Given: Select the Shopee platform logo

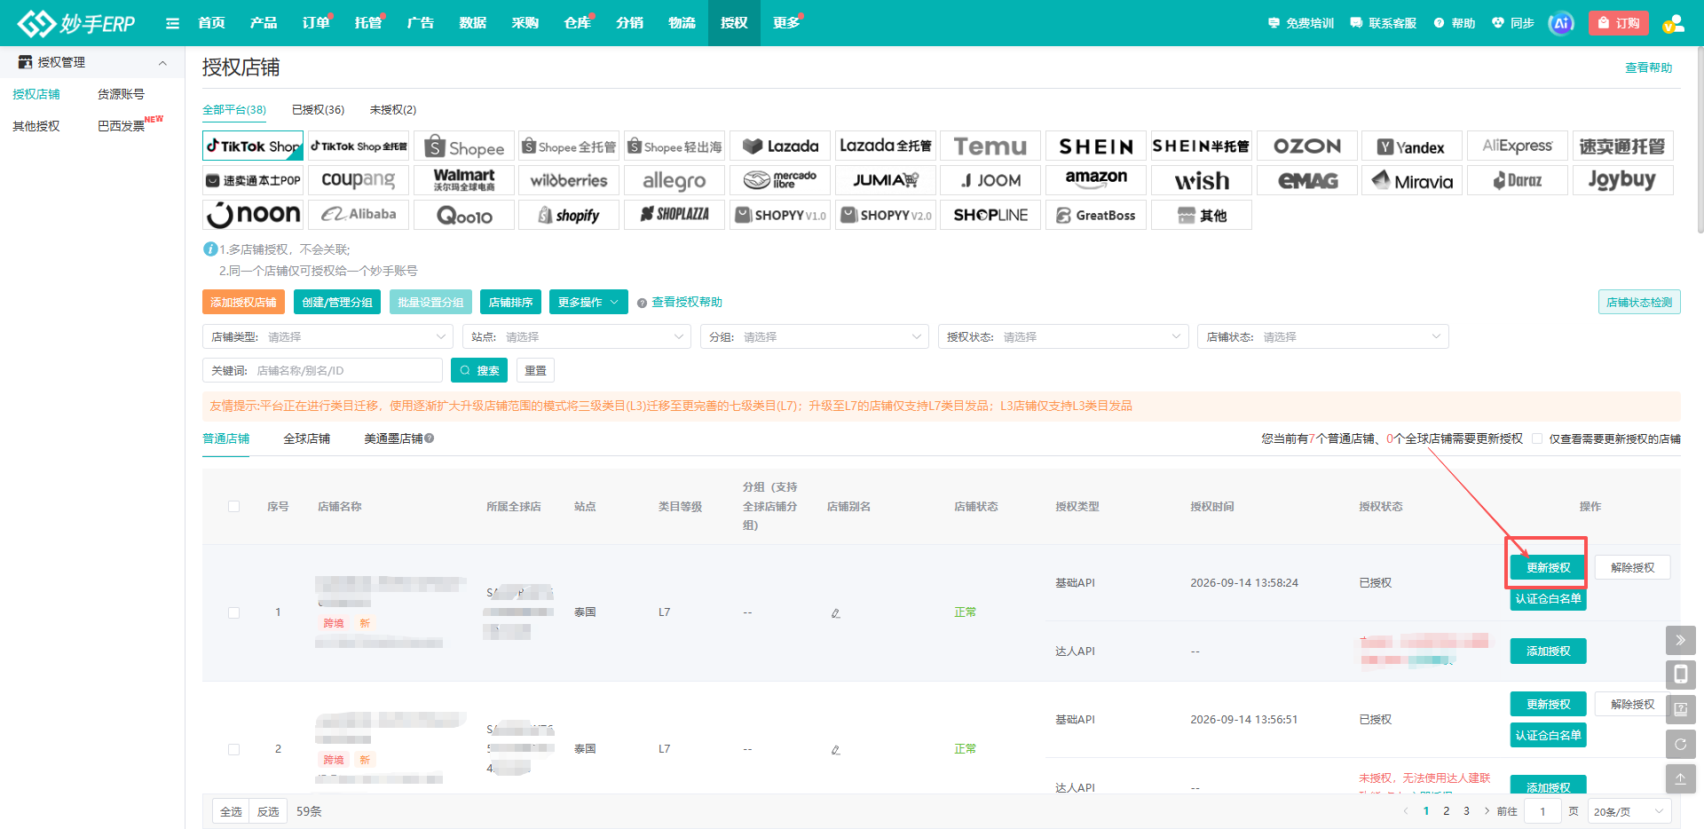Looking at the screenshot, I should point(464,146).
